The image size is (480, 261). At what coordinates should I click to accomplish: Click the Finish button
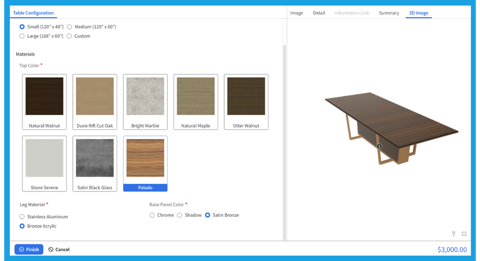(x=29, y=249)
